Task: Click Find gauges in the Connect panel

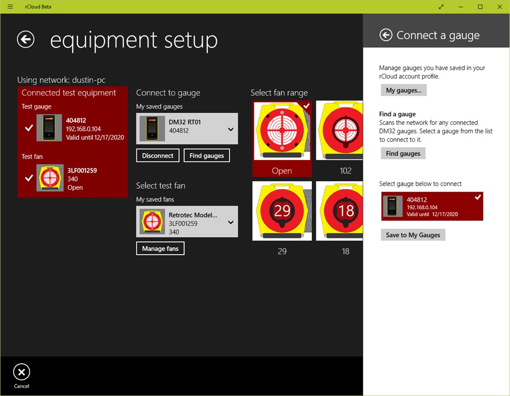Action: click(x=403, y=153)
